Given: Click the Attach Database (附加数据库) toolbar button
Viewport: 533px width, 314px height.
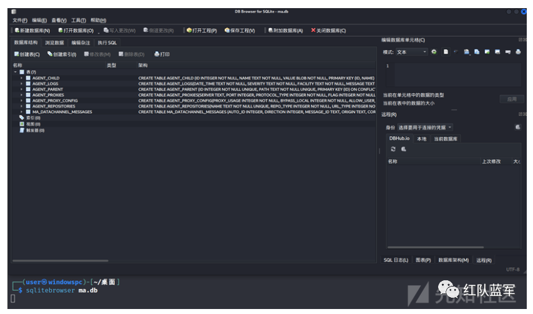Looking at the screenshot, I should (285, 31).
